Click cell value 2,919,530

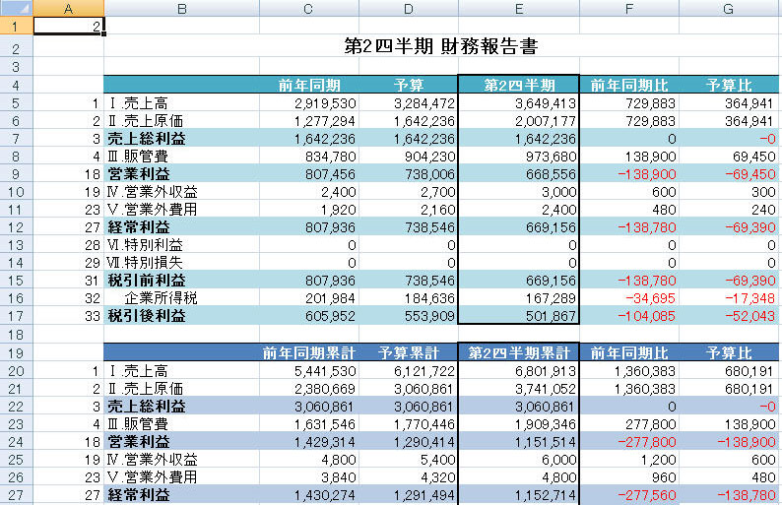click(x=325, y=103)
